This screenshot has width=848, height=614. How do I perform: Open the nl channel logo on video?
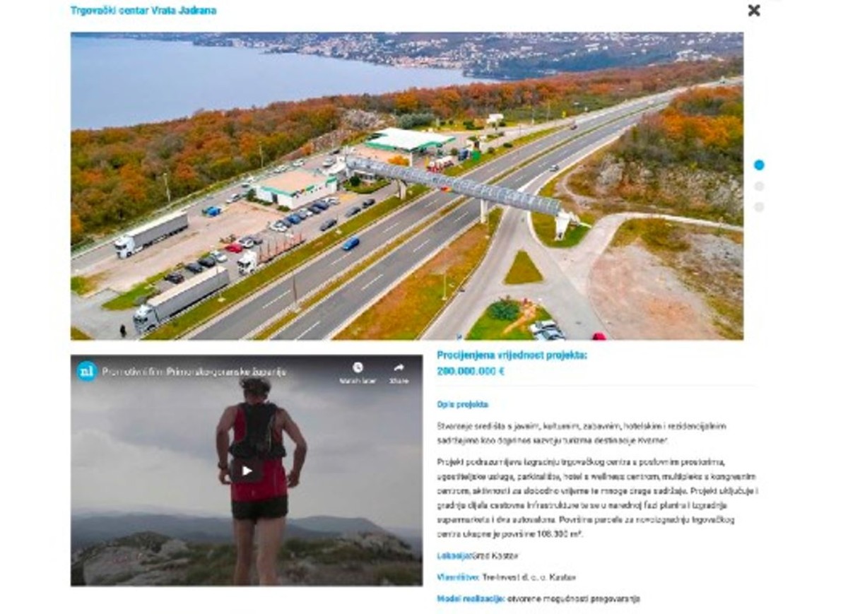click(x=86, y=371)
